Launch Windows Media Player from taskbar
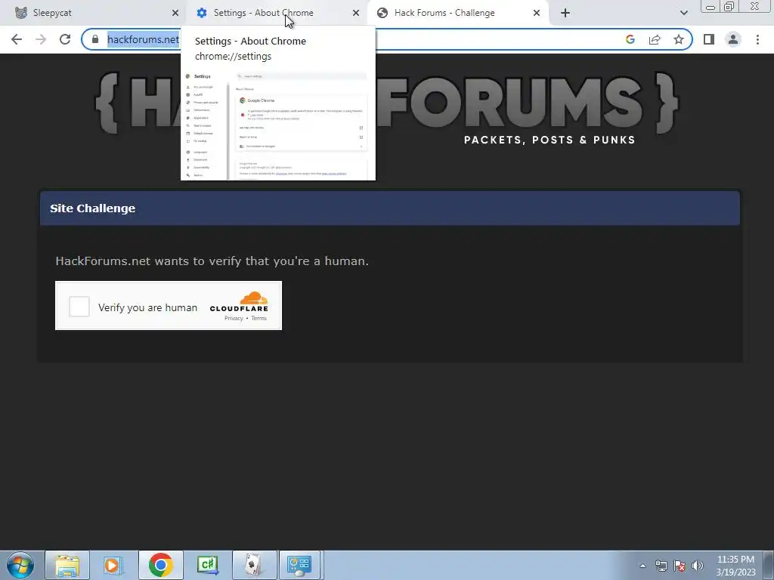The image size is (774, 580). pyautogui.click(x=113, y=565)
